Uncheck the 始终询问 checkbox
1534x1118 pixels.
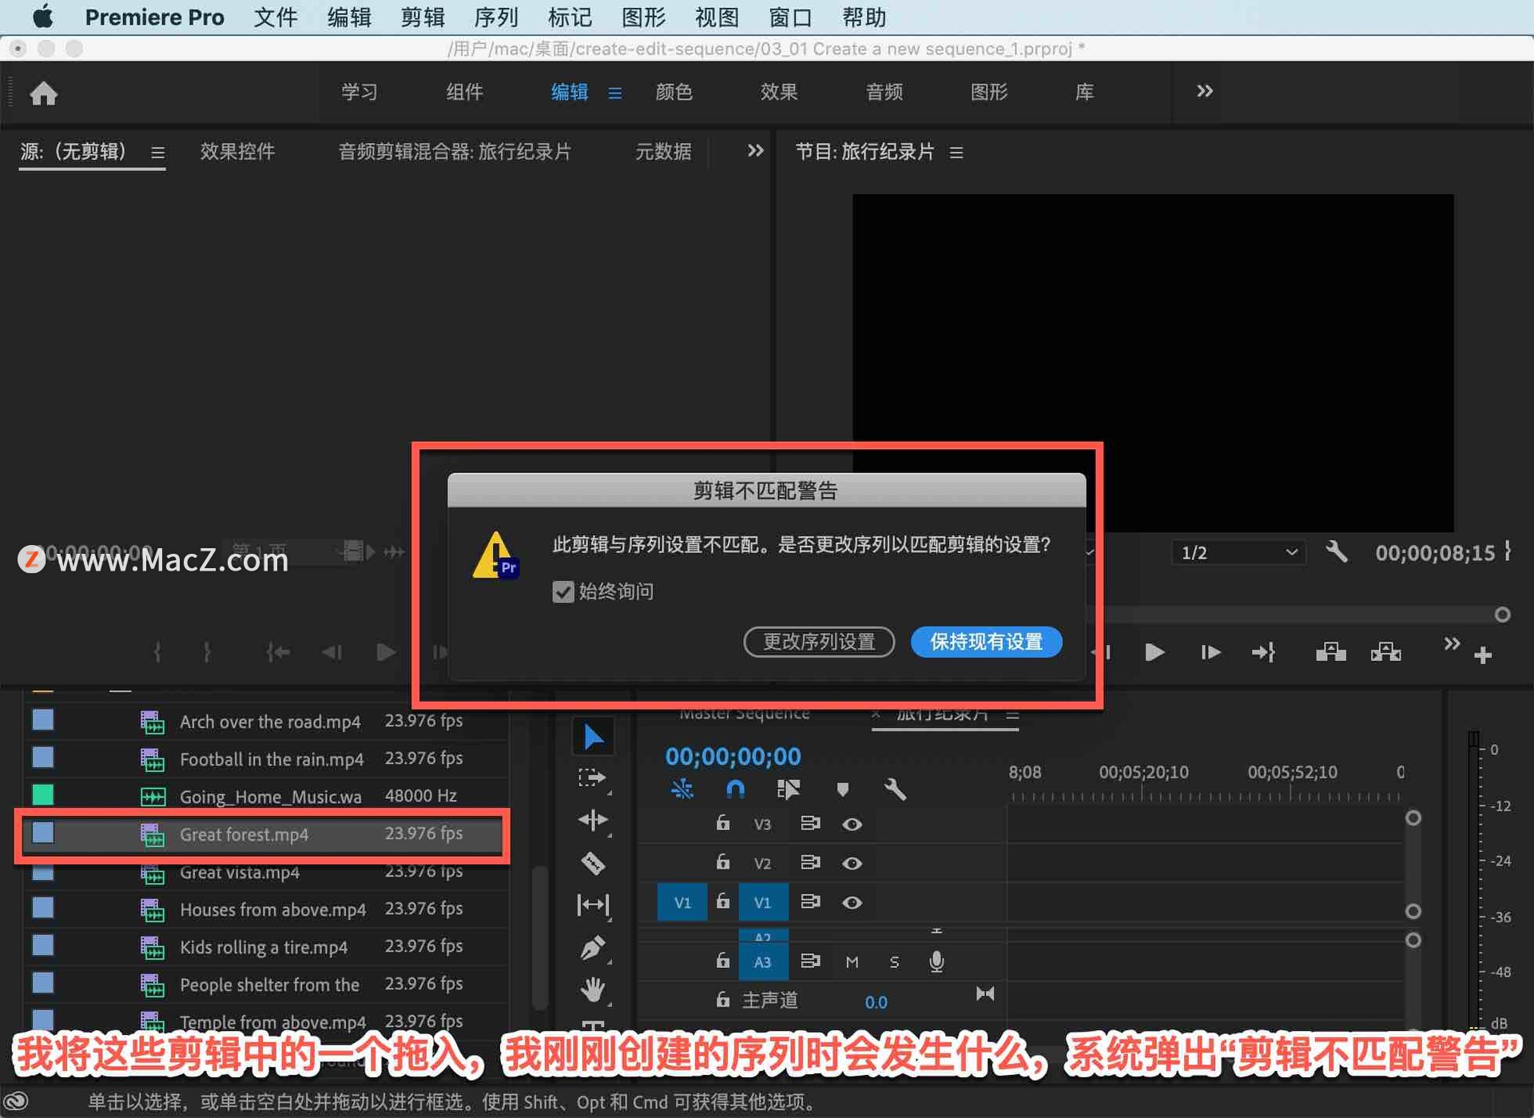pos(563,591)
